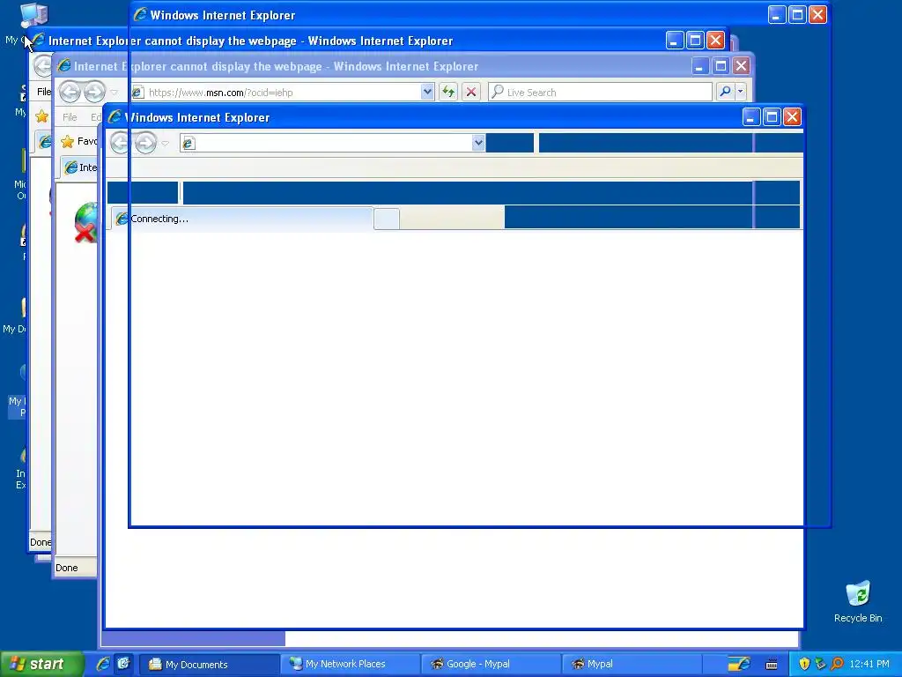Switch to the Mypal taskbar button
The height and width of the screenshot is (677, 902).
point(632,665)
